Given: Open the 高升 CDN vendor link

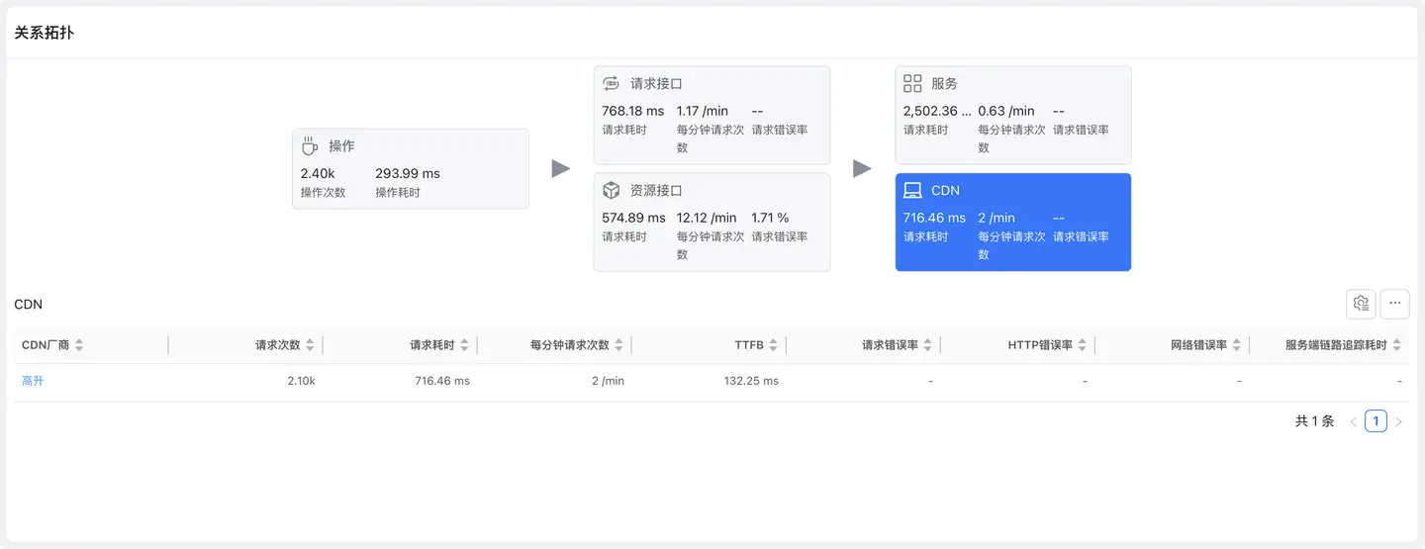Looking at the screenshot, I should pyautogui.click(x=33, y=381).
